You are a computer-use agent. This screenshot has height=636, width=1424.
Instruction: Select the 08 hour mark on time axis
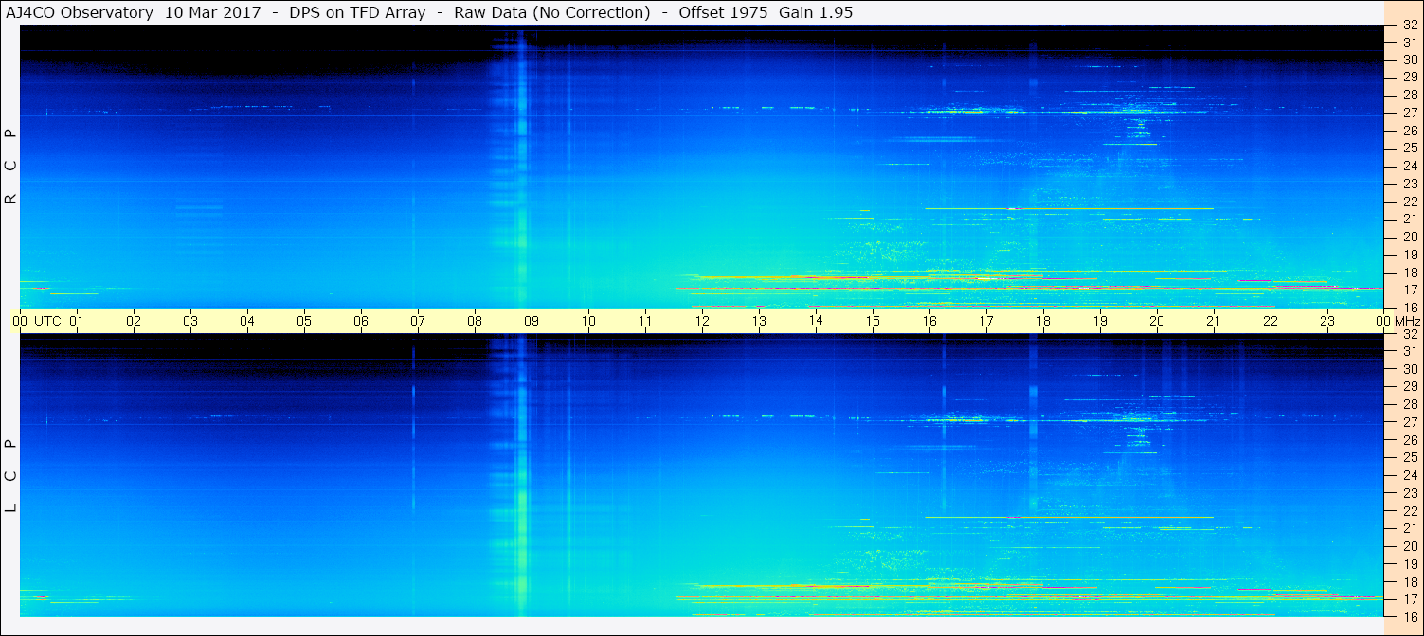[x=475, y=321]
